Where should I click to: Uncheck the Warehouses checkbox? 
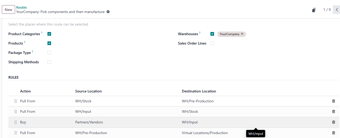212,34
